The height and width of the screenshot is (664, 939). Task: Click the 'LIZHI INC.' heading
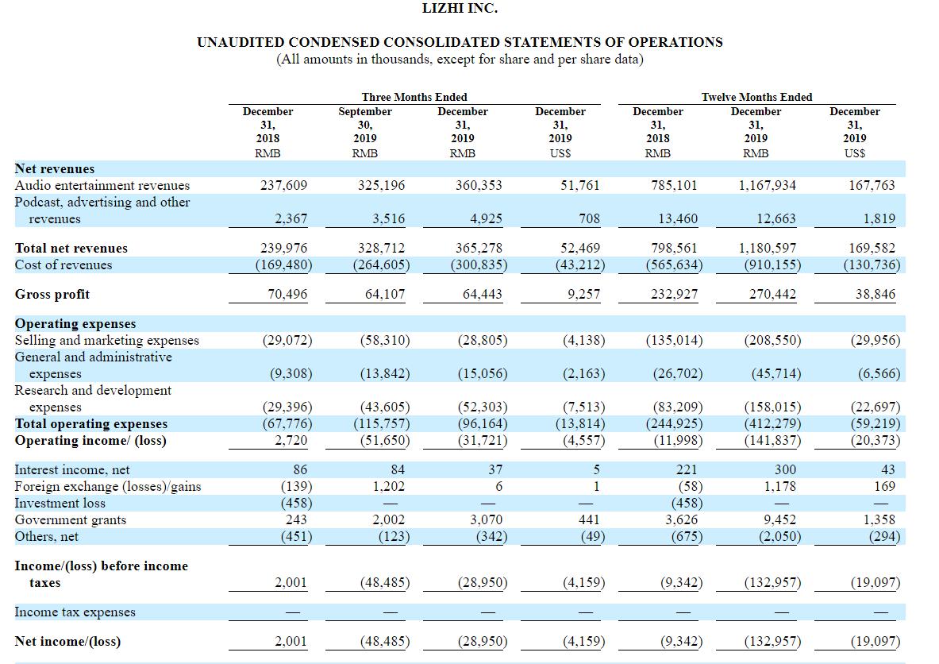[x=460, y=9]
